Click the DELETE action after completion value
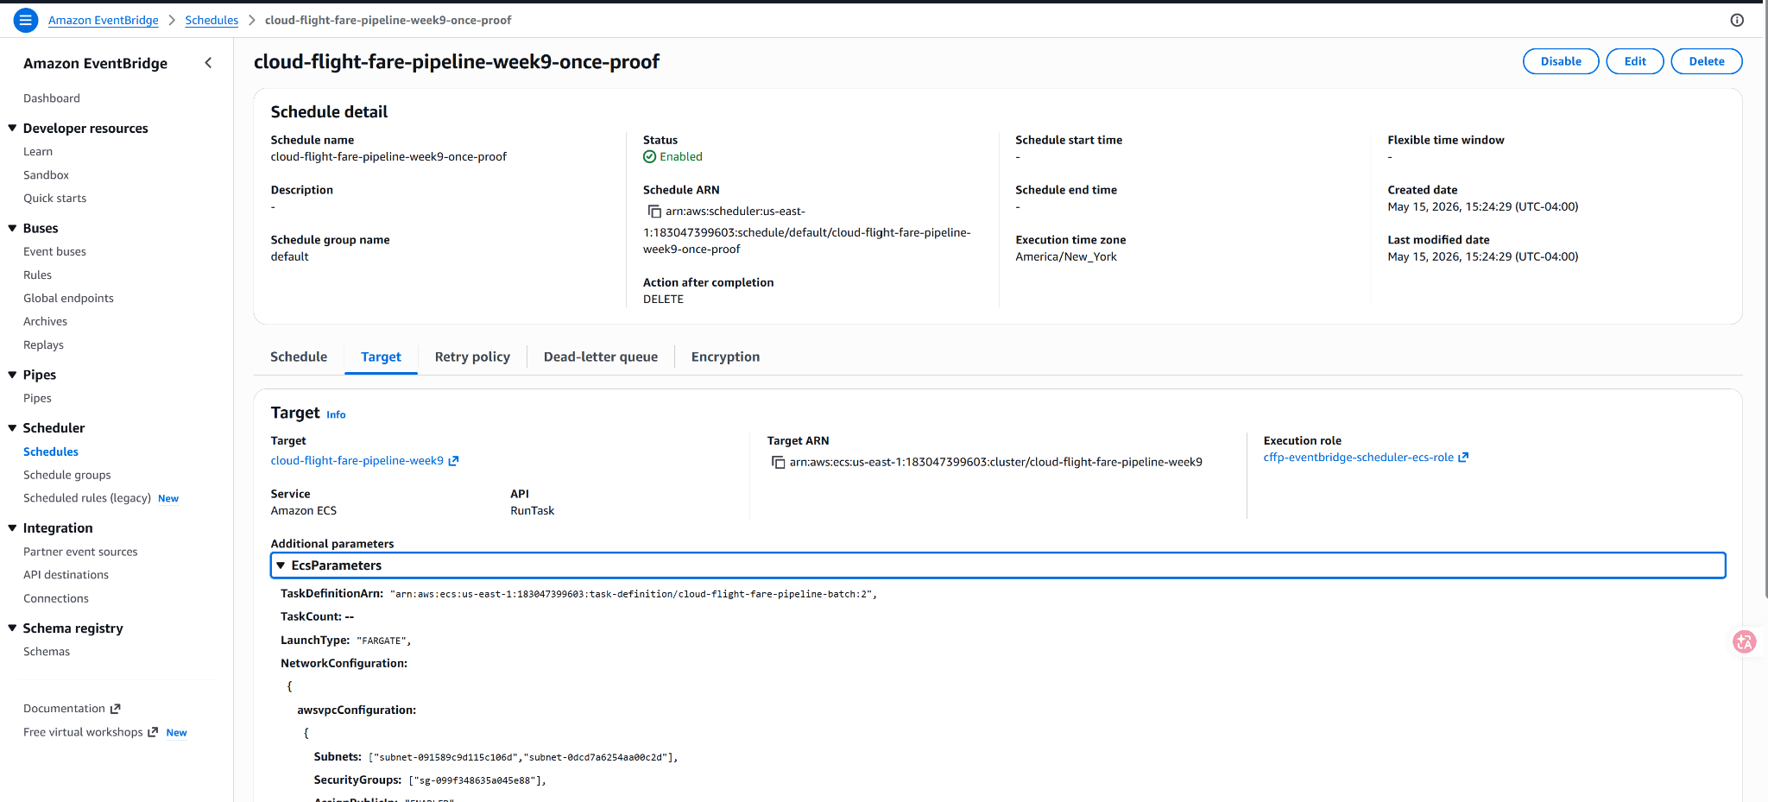Viewport: 1768px width, 802px height. tap(663, 300)
